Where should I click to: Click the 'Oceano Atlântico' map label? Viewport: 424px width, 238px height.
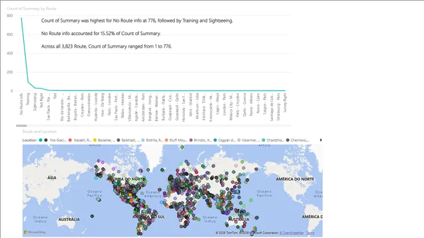pyautogui.click(x=153, y=194)
